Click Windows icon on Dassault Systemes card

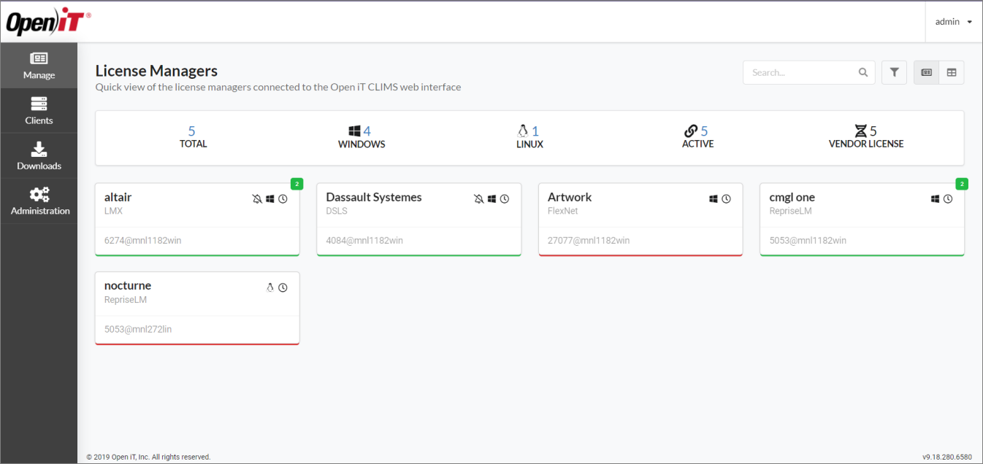point(492,198)
